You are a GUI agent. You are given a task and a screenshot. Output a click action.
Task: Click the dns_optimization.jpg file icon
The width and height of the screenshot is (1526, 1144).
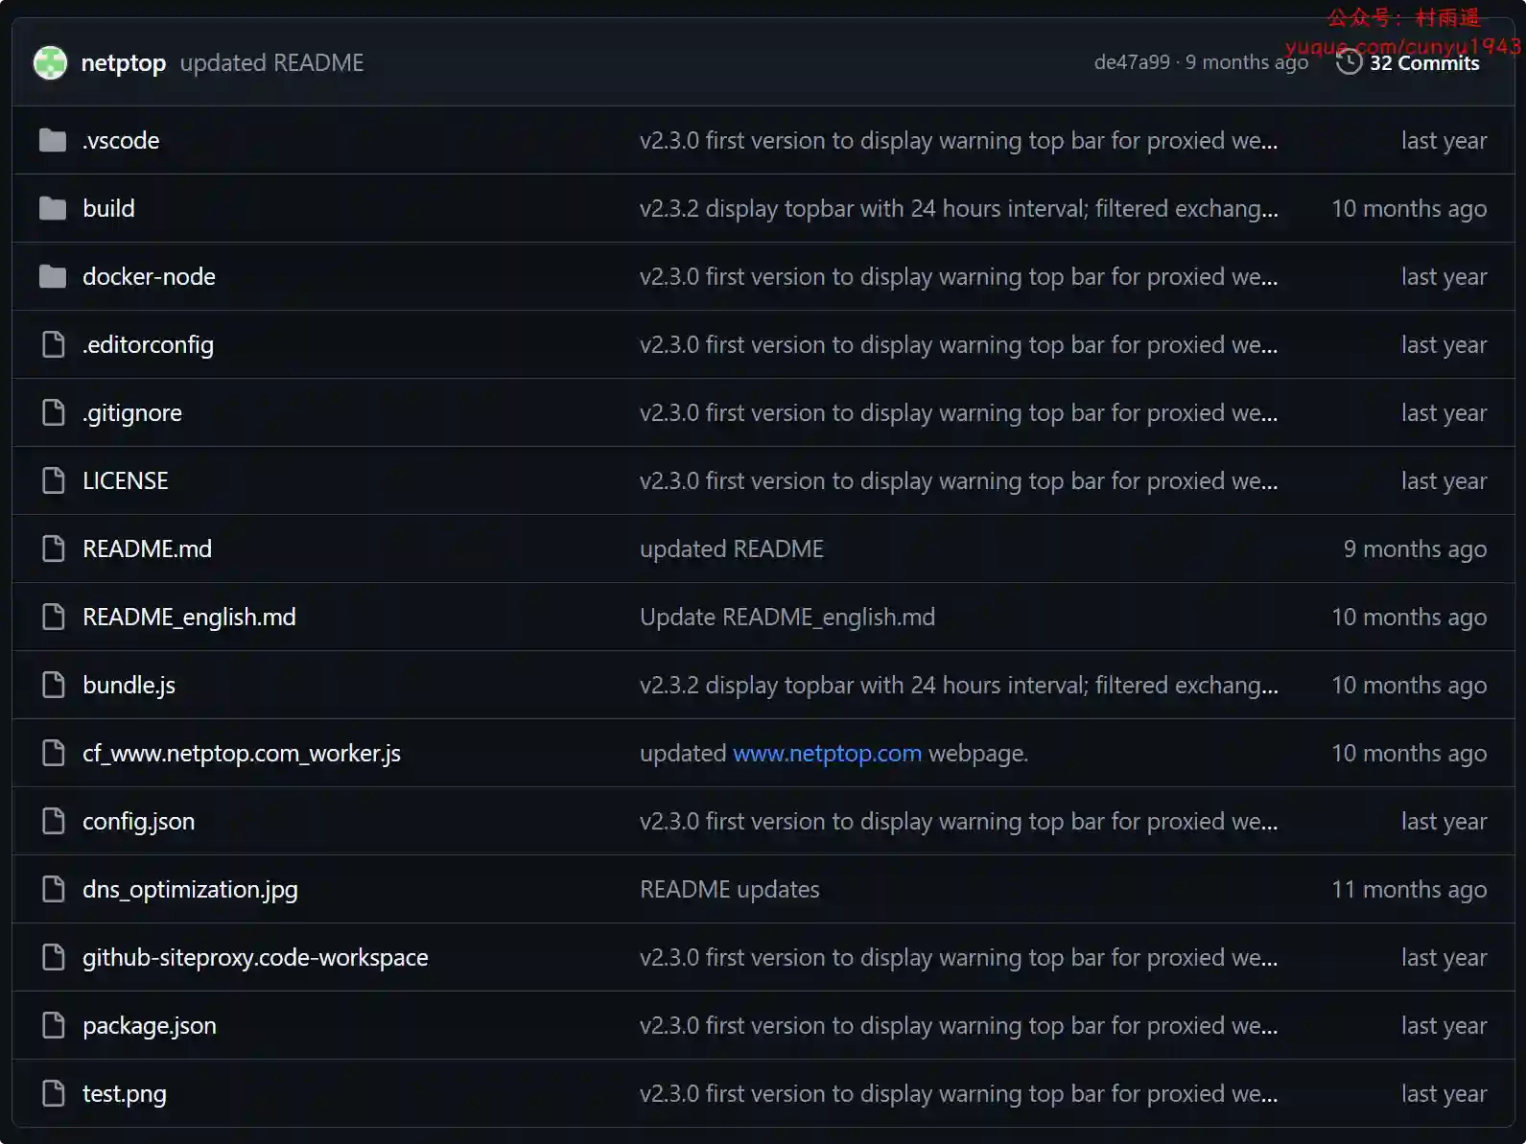54,889
